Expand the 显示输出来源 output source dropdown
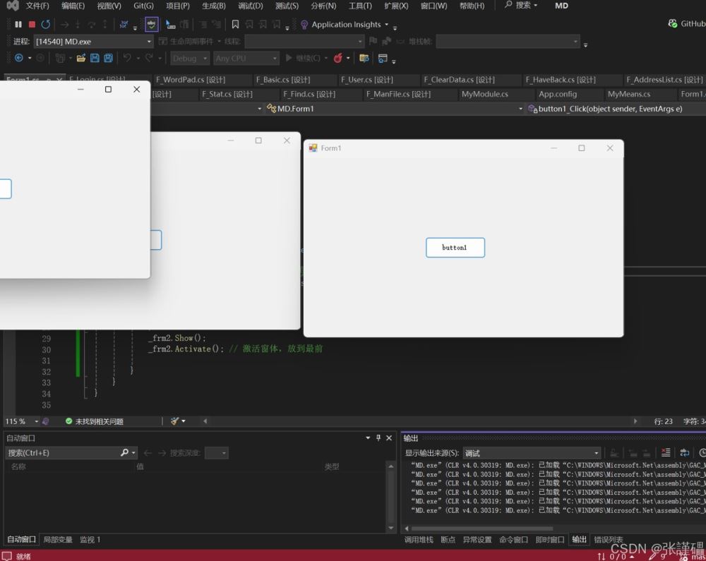Image resolution: width=706 pixels, height=561 pixels. tap(597, 452)
